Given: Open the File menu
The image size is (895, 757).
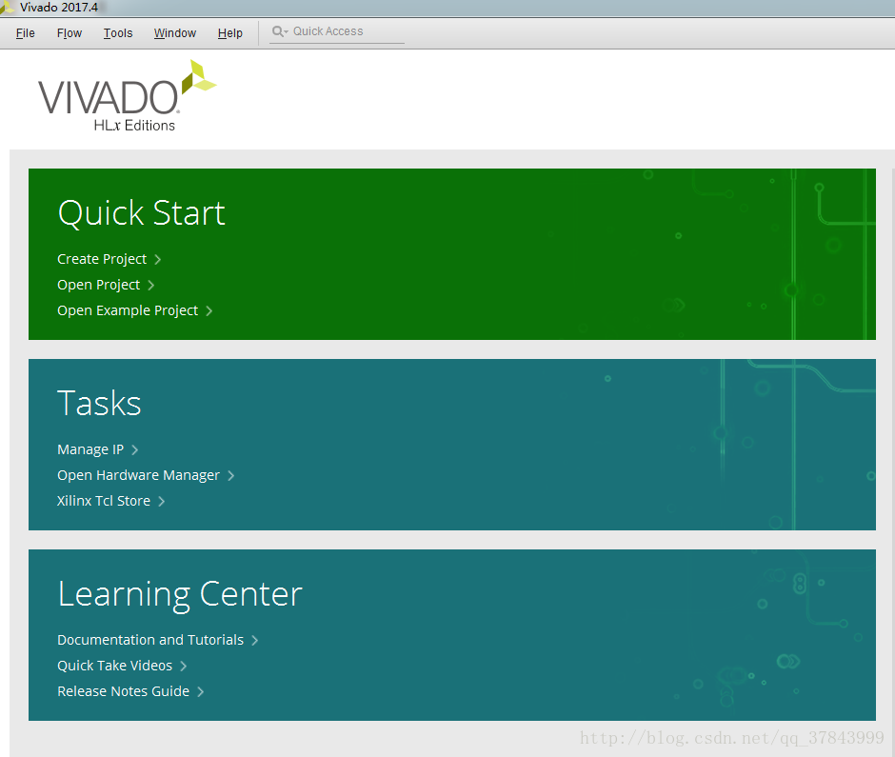Looking at the screenshot, I should point(25,33).
